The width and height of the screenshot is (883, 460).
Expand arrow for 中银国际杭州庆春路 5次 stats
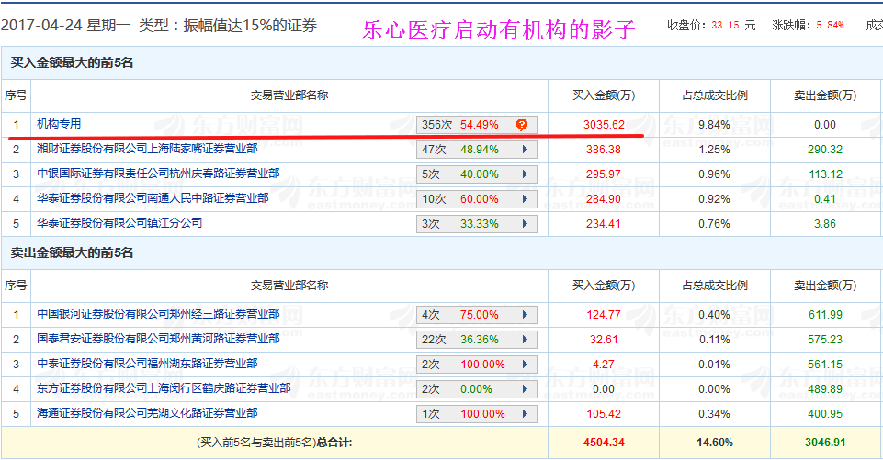525,174
